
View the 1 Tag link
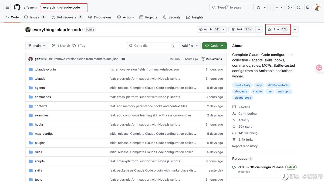pyautogui.click(x=79, y=46)
